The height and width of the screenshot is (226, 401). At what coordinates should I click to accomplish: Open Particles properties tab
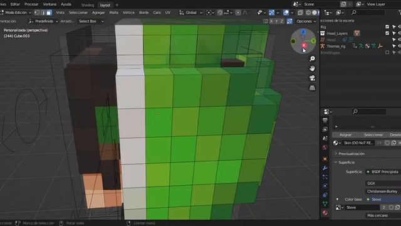click(325, 177)
